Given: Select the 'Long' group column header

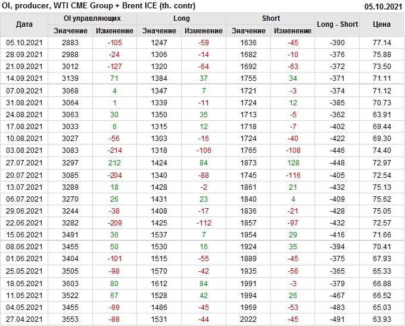Looking at the screenshot, I should pyautogui.click(x=181, y=18).
